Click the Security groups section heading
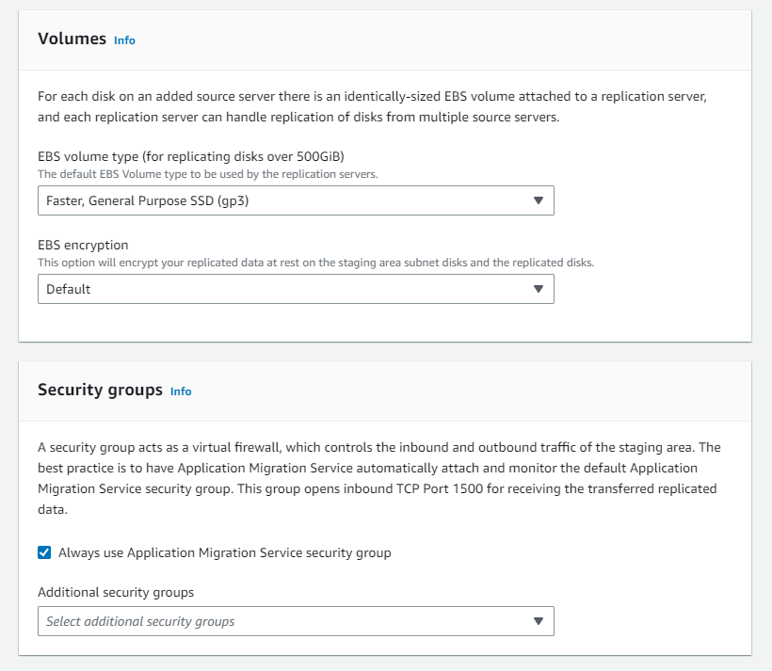772x671 pixels. tap(100, 390)
